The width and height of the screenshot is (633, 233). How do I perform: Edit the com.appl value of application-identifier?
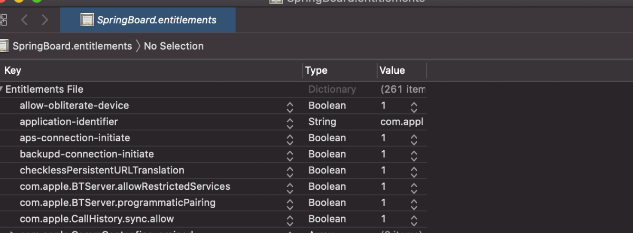[403, 122]
